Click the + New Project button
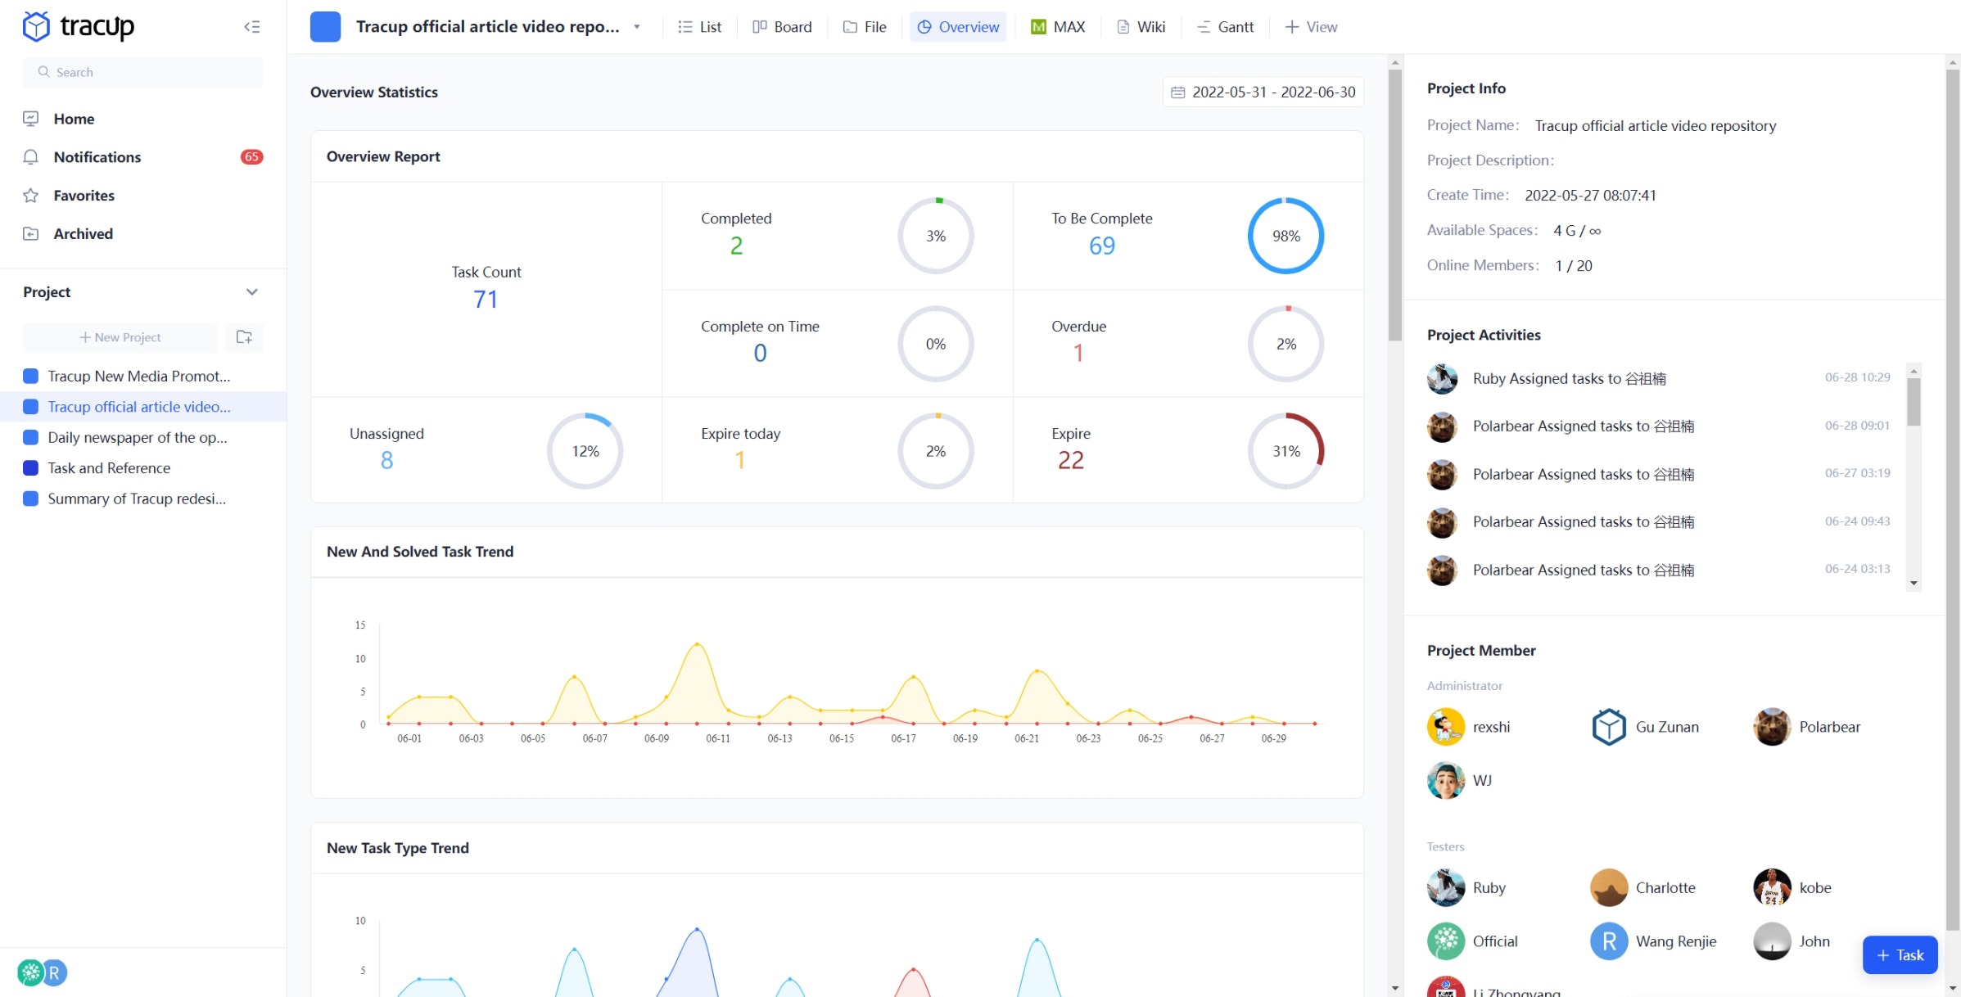This screenshot has height=997, width=1961. (x=120, y=337)
